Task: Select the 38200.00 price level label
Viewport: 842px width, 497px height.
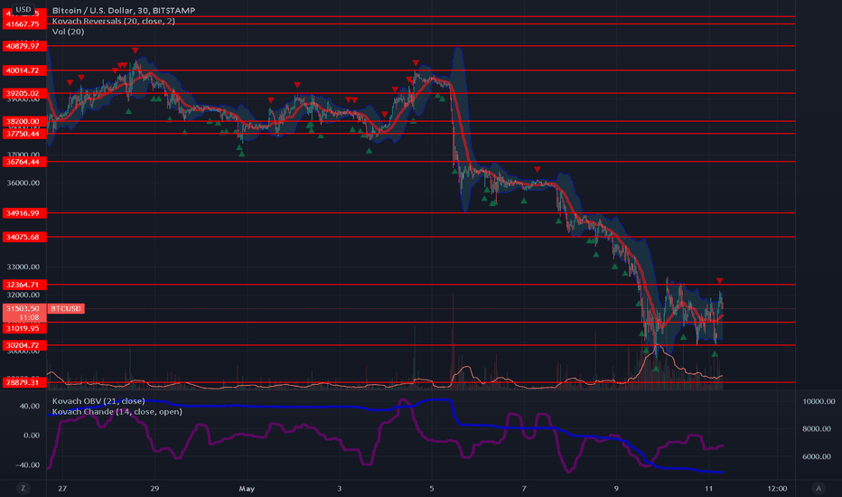Action: (x=24, y=121)
